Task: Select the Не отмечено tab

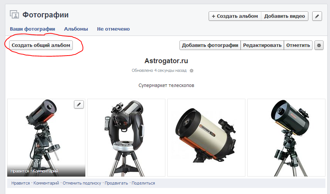Action: pyautogui.click(x=113, y=29)
